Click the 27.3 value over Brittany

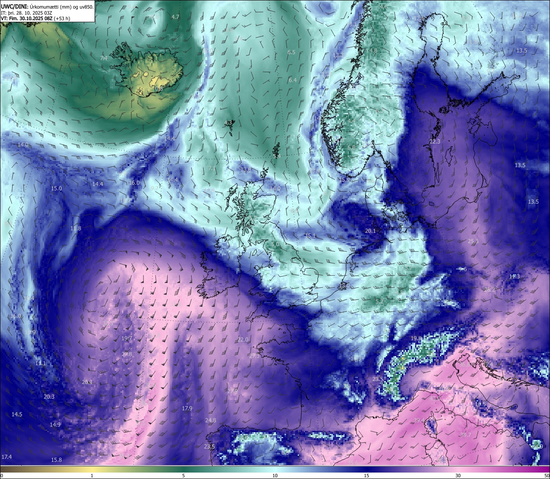click(x=254, y=356)
